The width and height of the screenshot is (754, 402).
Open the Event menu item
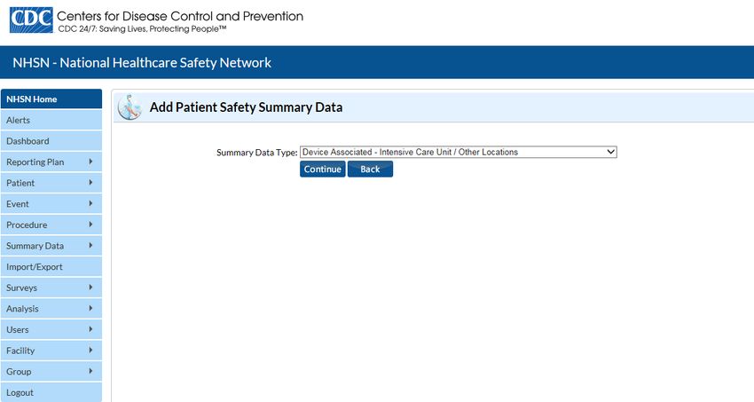51,204
